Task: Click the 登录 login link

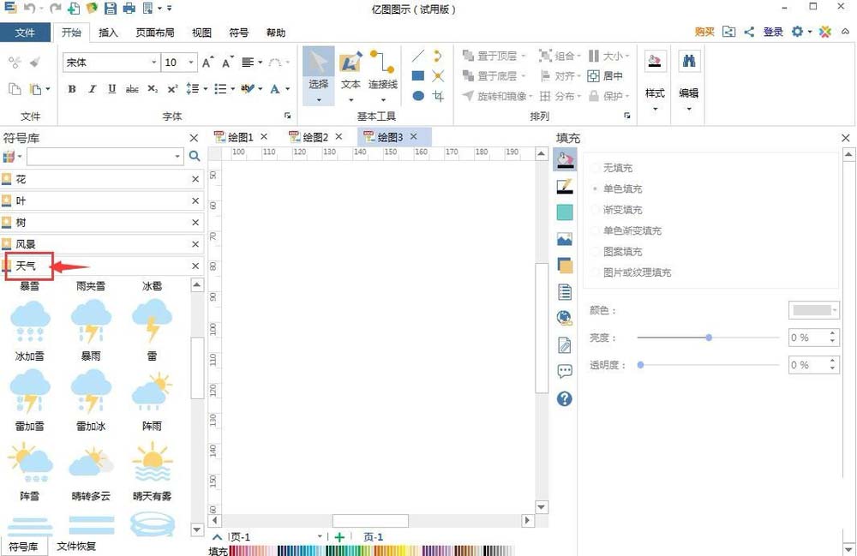Action: 772,31
